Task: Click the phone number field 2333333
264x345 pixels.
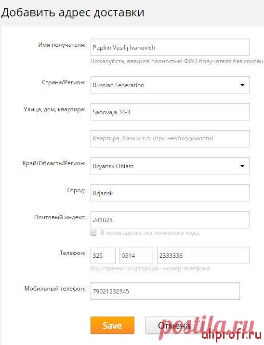Action: coord(203,255)
